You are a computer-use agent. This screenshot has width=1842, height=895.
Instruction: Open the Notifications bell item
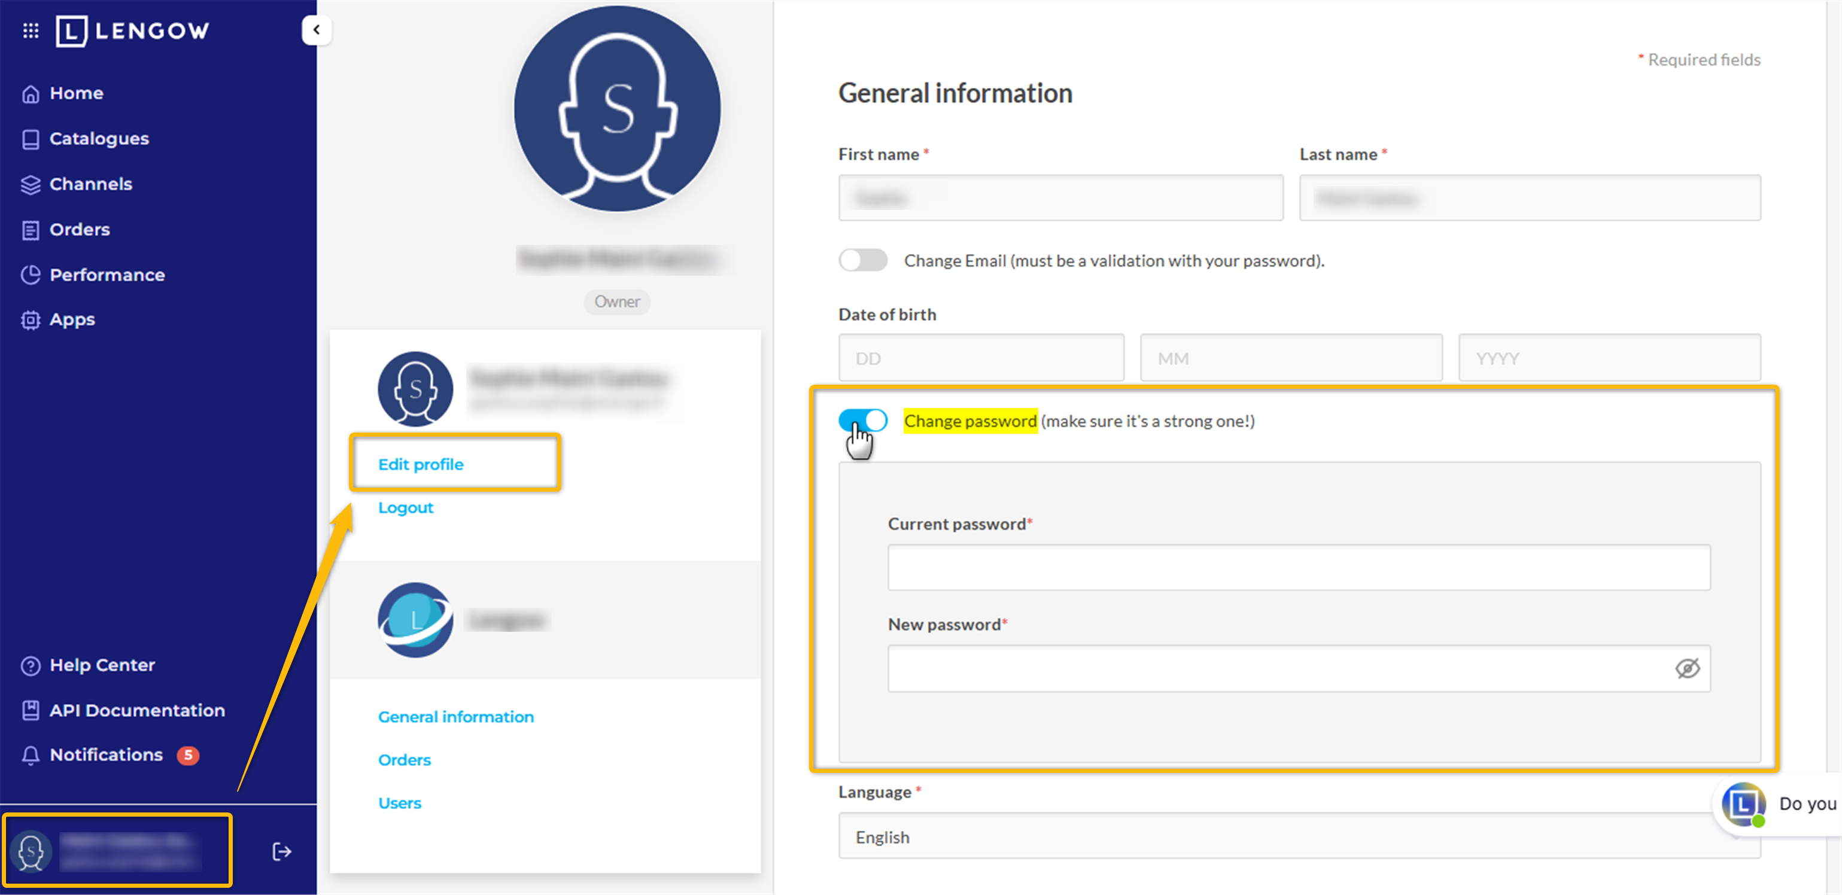click(106, 755)
